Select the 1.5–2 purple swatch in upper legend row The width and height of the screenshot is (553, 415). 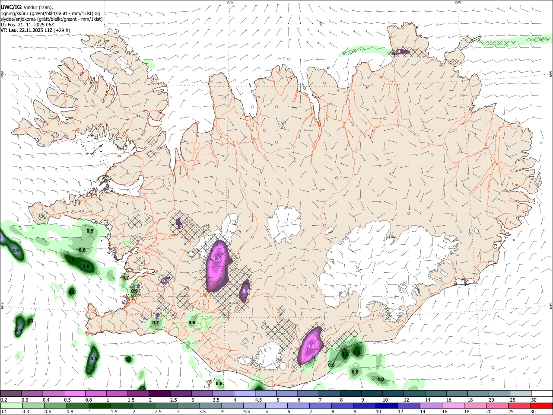[x=138, y=393]
